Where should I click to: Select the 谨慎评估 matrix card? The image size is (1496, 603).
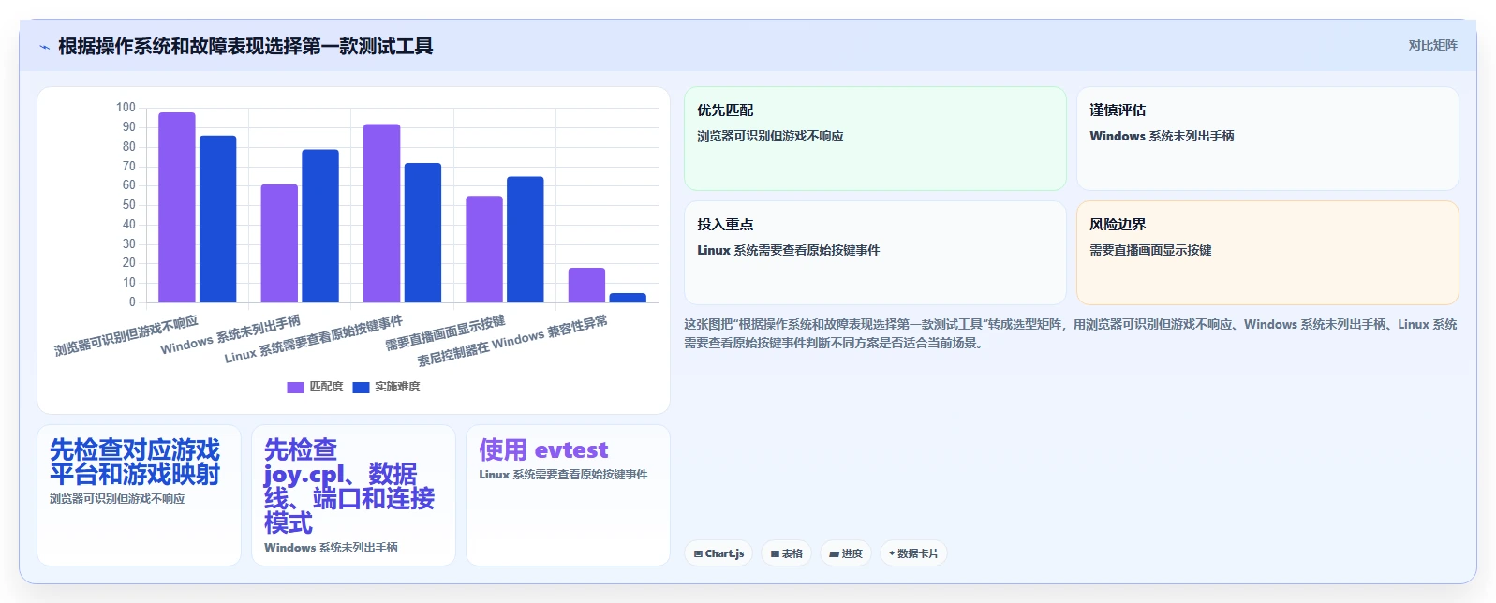coord(1267,139)
